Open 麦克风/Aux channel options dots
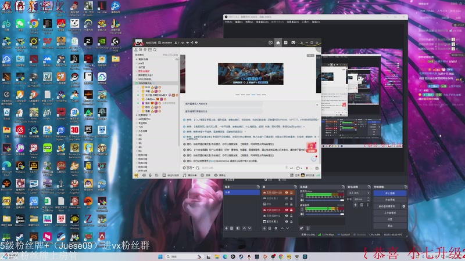Viewport: 465px width, 261px height. (x=302, y=195)
